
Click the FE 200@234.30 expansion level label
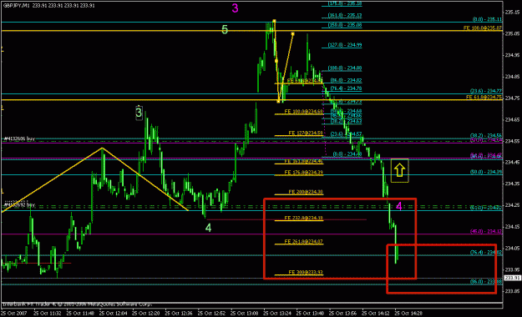306,192
